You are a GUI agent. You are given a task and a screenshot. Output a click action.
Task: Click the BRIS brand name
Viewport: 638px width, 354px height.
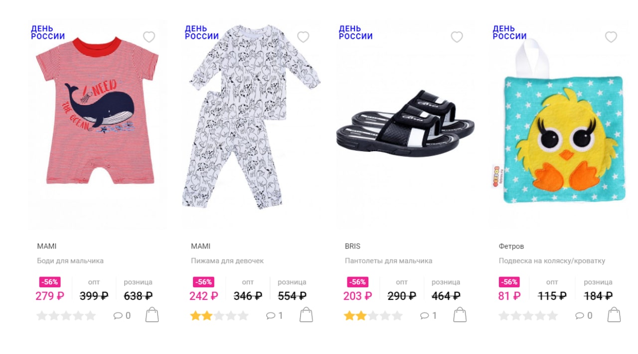[352, 246]
